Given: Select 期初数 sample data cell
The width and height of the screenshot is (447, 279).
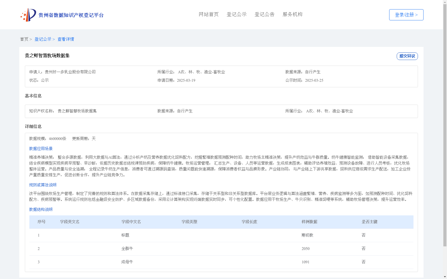Looking at the screenshot, I should 307,235.
